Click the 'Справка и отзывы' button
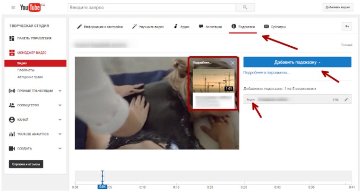This screenshot has width=361, height=193. pyautogui.click(x=26, y=164)
